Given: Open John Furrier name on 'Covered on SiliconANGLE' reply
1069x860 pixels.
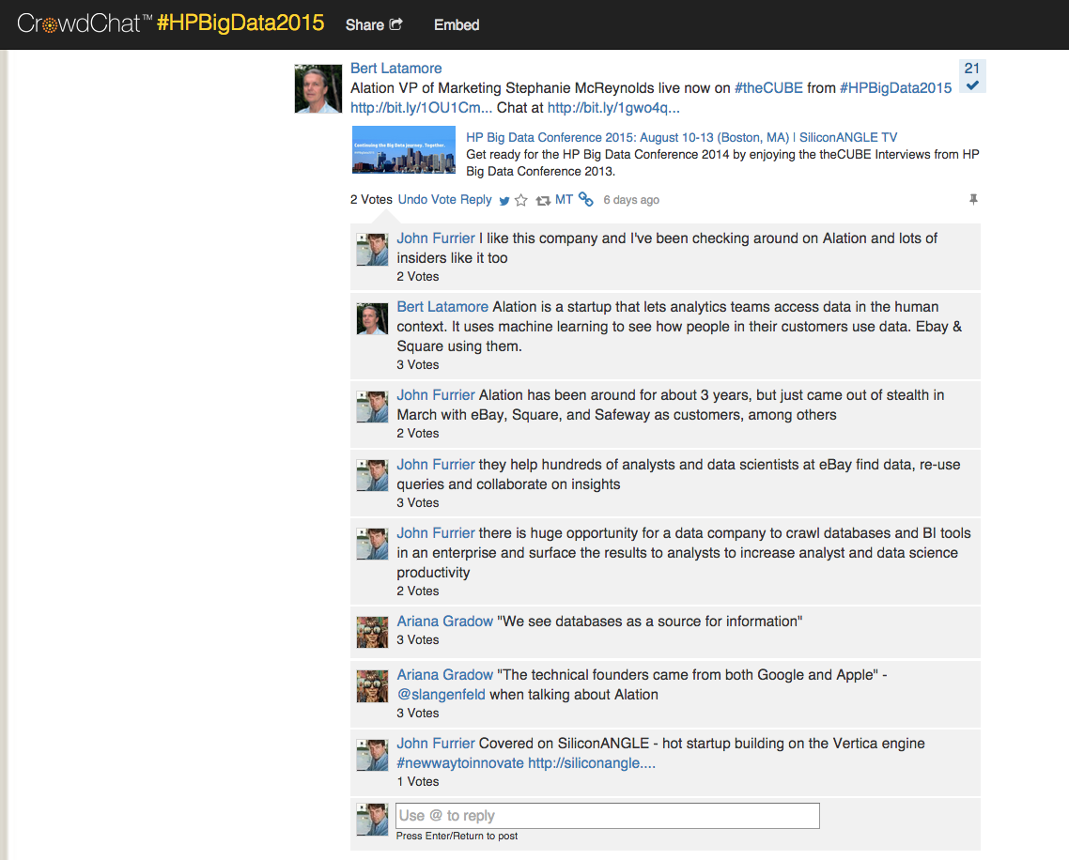Looking at the screenshot, I should [436, 744].
